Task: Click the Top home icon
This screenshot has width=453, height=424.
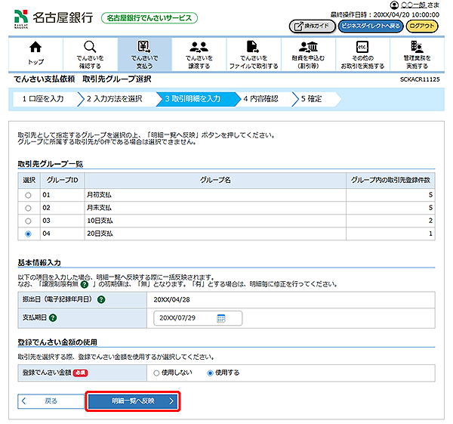Action: 35,48
